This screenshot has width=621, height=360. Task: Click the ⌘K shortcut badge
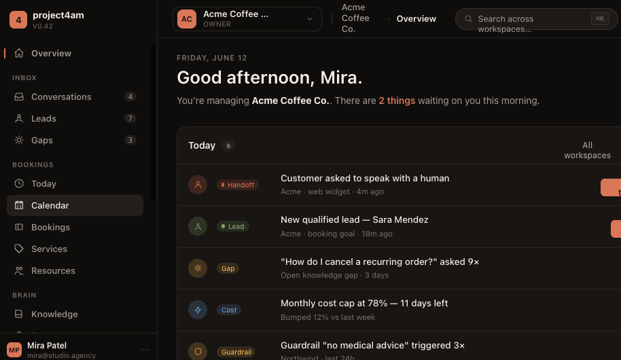coord(600,18)
